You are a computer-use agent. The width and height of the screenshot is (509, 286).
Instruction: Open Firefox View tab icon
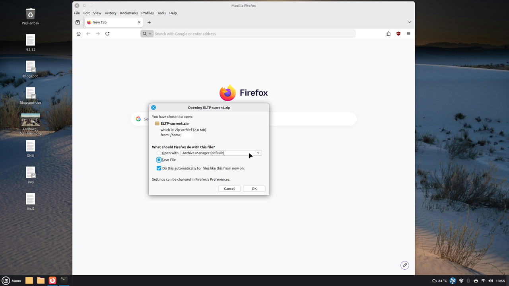pyautogui.click(x=78, y=22)
